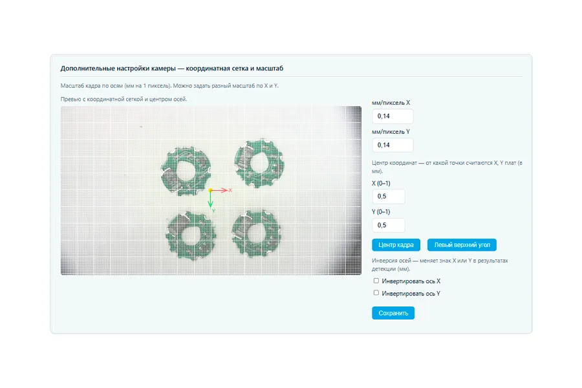Viewport: 582px width, 388px height.
Task: Click into the Y (0–1) field
Action: pos(388,226)
